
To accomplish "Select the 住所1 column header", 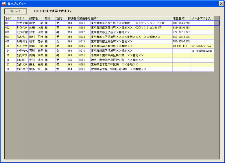I will [x=131, y=18].
